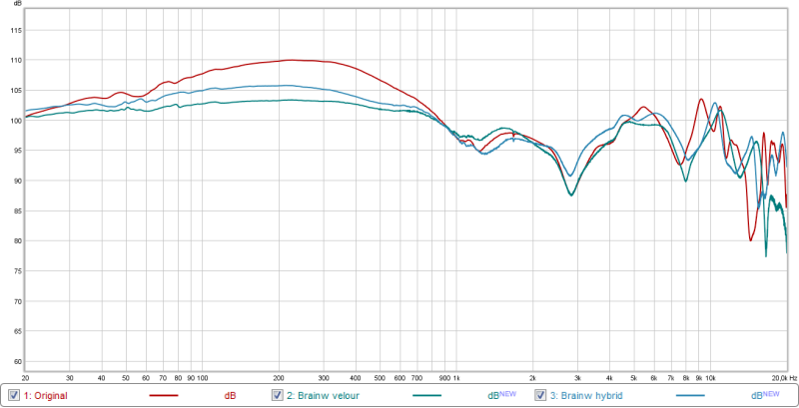Click the red dB readout for Original
The image size is (799, 408).
click(230, 396)
